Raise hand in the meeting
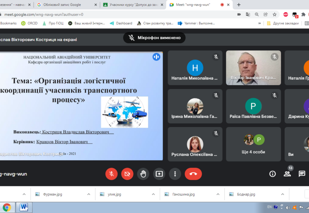 click(143, 174)
